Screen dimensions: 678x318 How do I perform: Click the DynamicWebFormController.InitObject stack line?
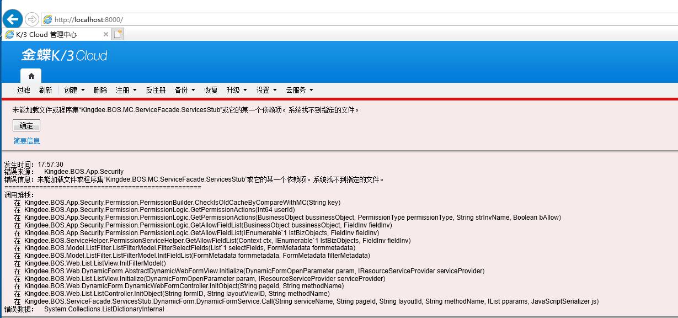[x=179, y=286]
